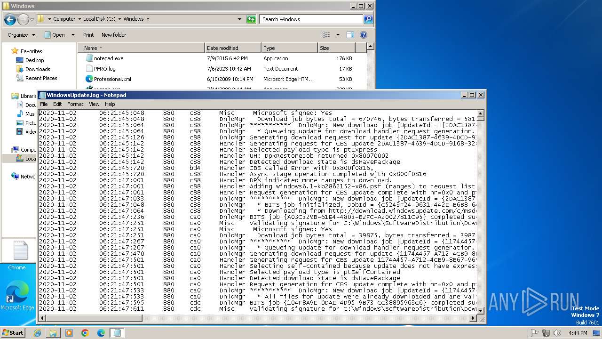Viewport: 602px width, 339px height.
Task: Open Microsoft Edge desktop shortcut
Action: click(x=17, y=296)
